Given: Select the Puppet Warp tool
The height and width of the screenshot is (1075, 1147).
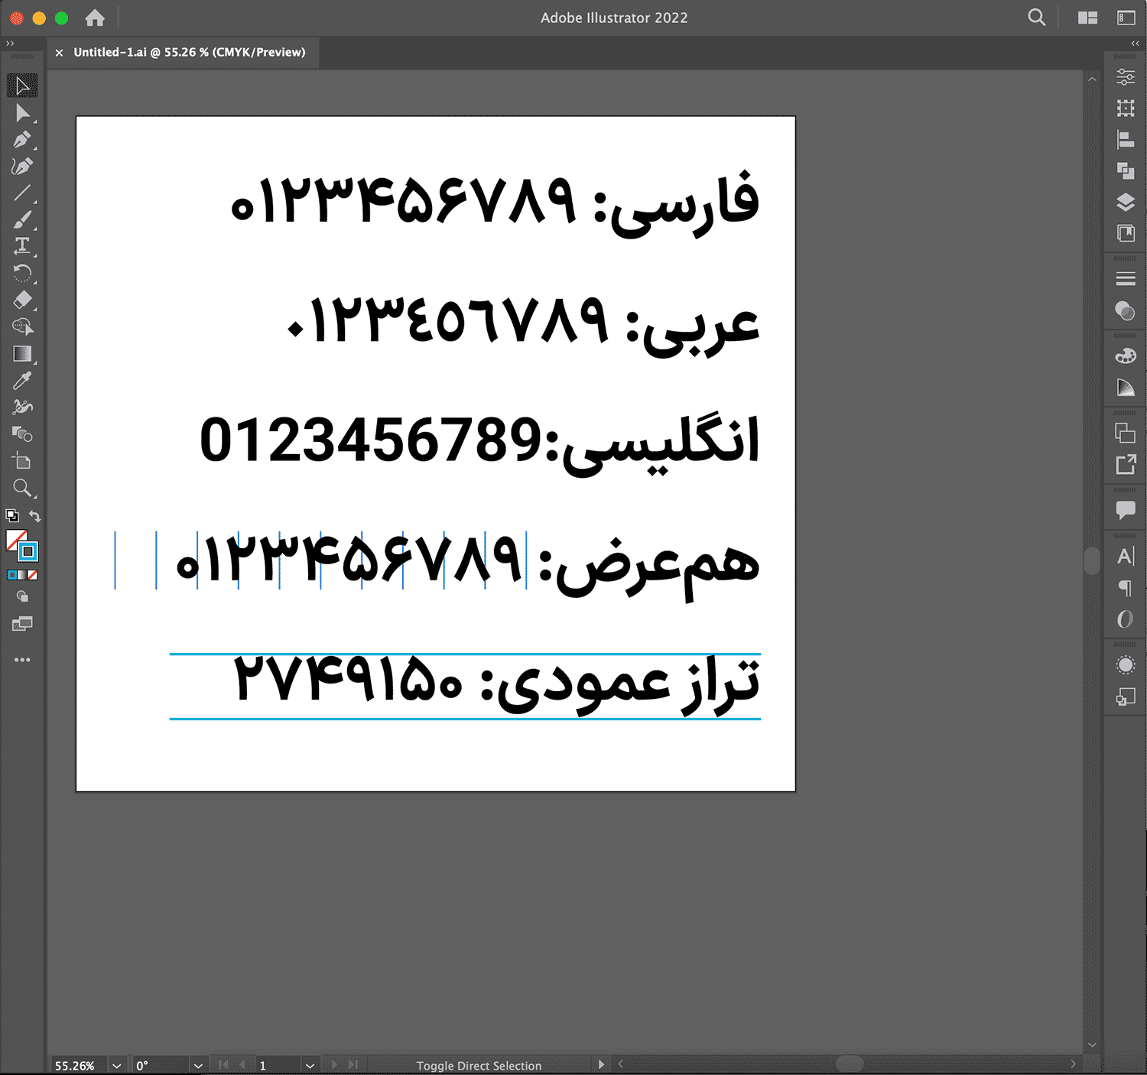Looking at the screenshot, I should click(22, 407).
